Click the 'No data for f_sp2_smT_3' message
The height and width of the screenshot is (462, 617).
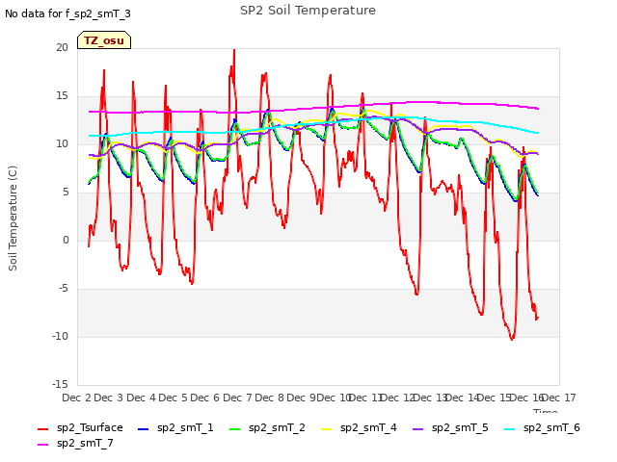tap(67, 13)
